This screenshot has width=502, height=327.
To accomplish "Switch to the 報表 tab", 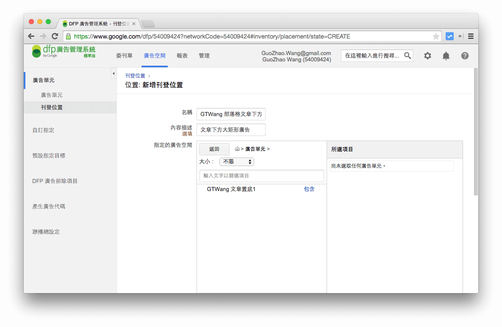I will click(x=182, y=55).
